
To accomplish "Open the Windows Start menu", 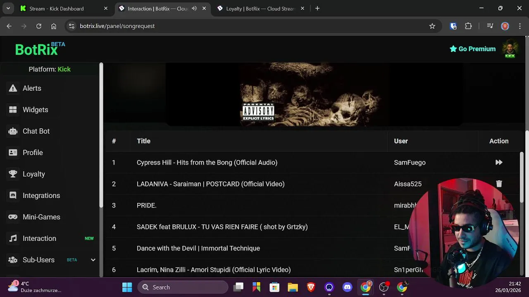I will point(127,287).
